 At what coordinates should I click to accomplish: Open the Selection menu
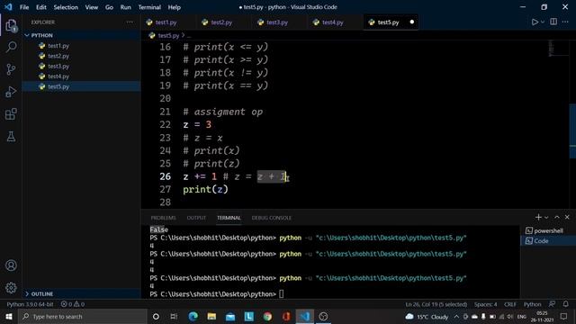point(66,7)
